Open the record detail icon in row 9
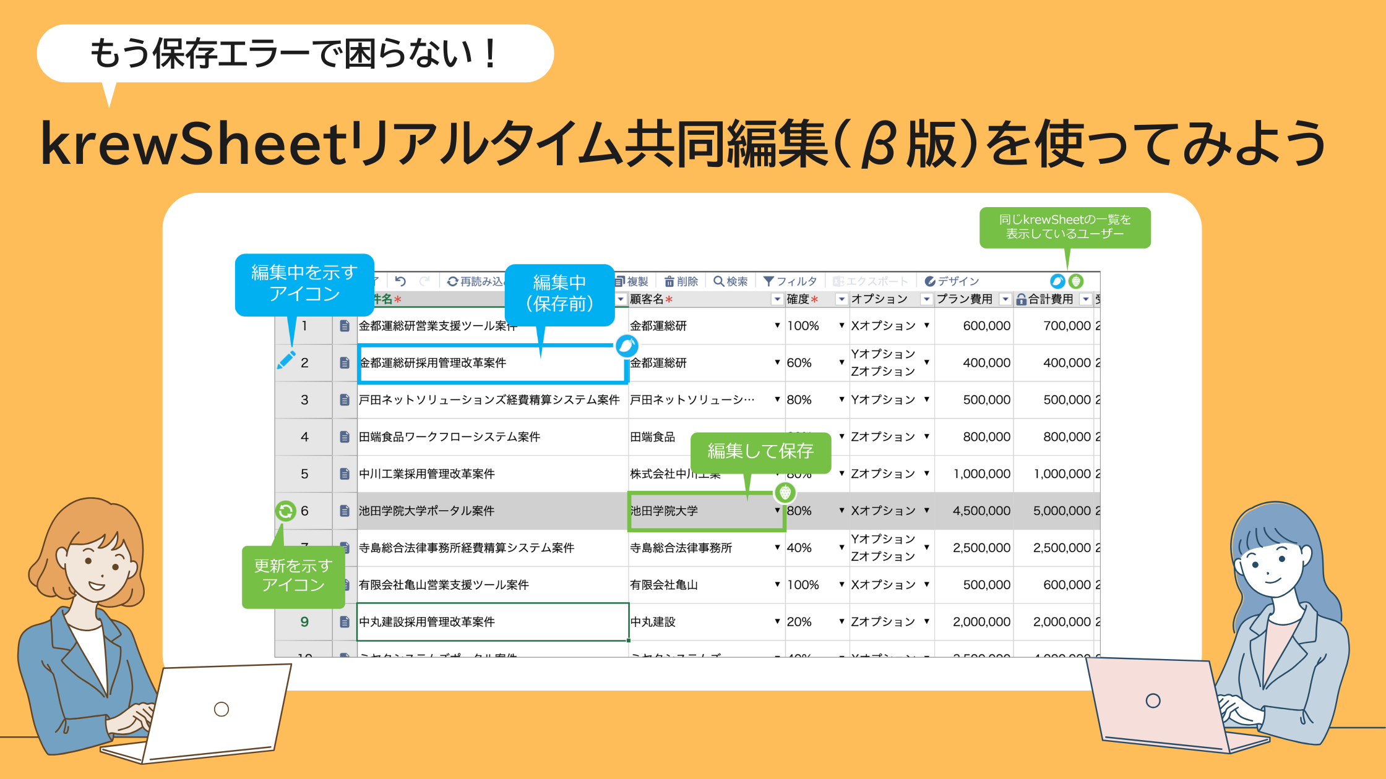Screen dimensions: 1386x779 point(345,622)
